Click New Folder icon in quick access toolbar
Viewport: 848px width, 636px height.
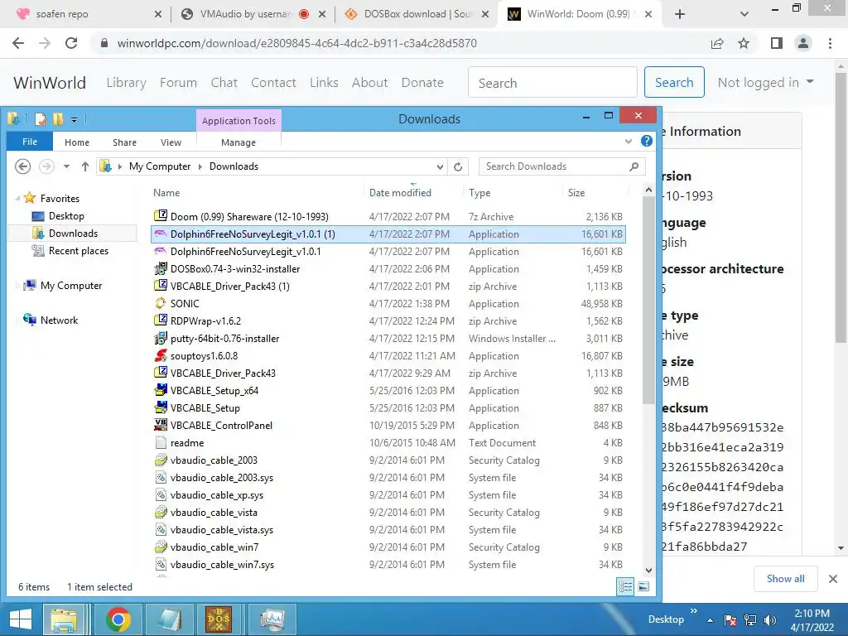(58, 119)
